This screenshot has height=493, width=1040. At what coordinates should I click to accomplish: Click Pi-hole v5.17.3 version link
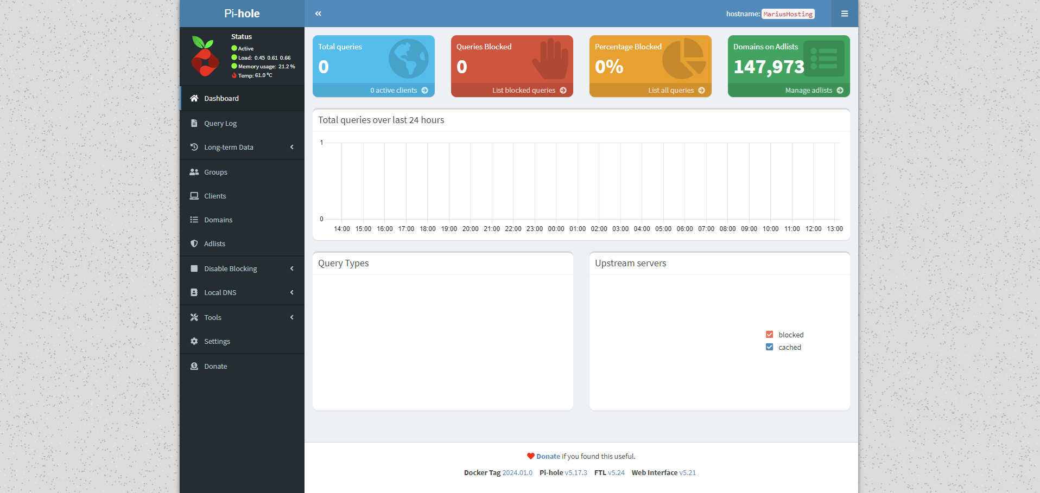[x=576, y=473]
